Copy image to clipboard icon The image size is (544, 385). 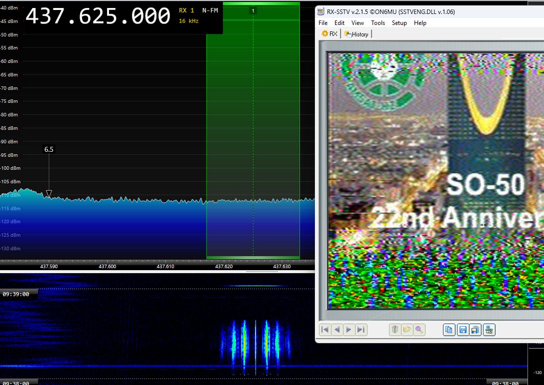pyautogui.click(x=449, y=330)
